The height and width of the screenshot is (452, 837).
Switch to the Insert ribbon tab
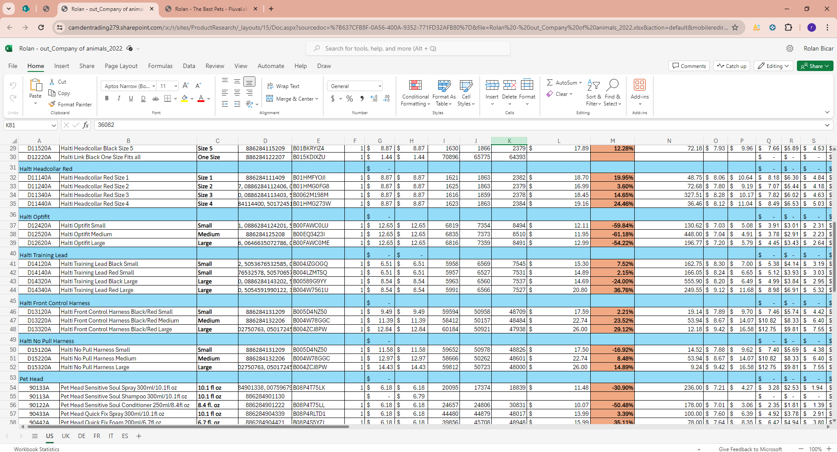click(x=61, y=66)
